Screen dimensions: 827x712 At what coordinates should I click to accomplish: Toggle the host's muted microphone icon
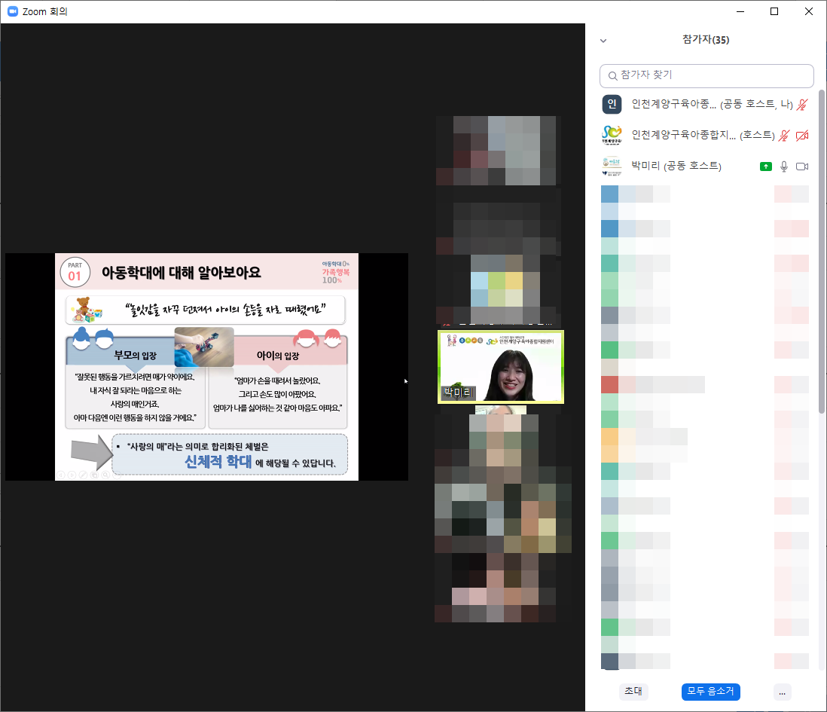784,136
